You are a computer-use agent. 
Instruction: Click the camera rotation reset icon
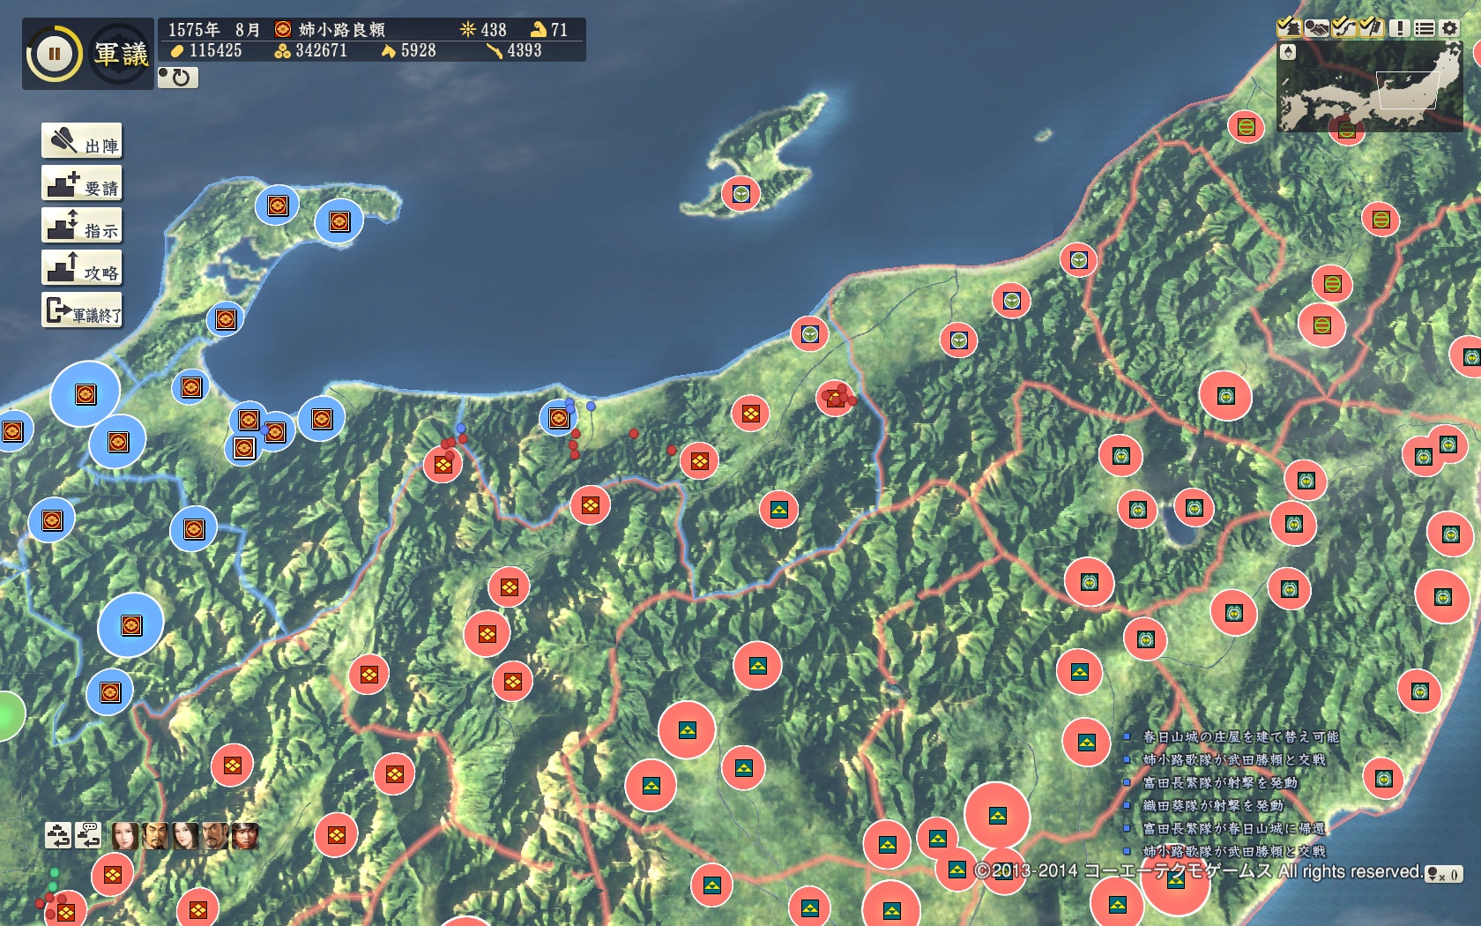[178, 78]
